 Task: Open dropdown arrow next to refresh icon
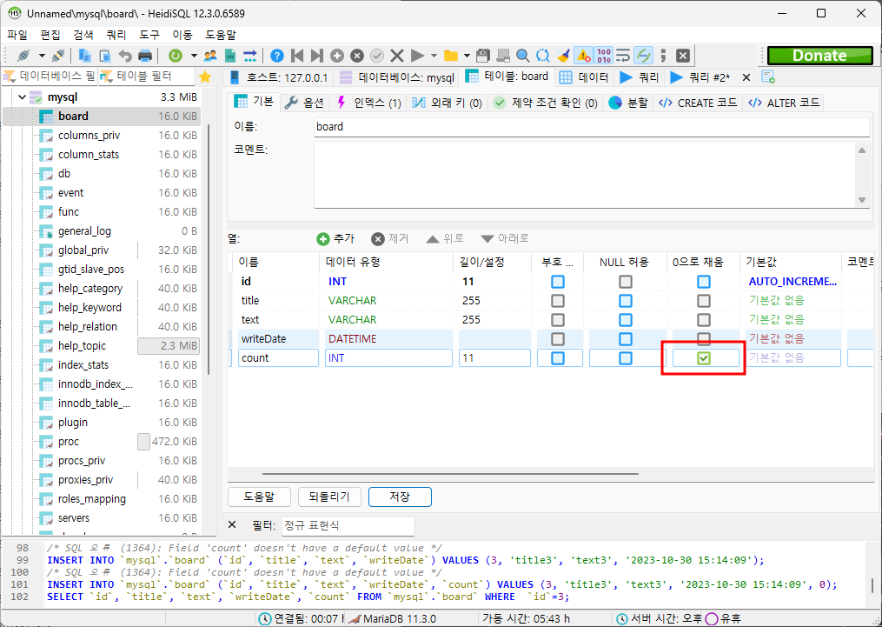(194, 56)
